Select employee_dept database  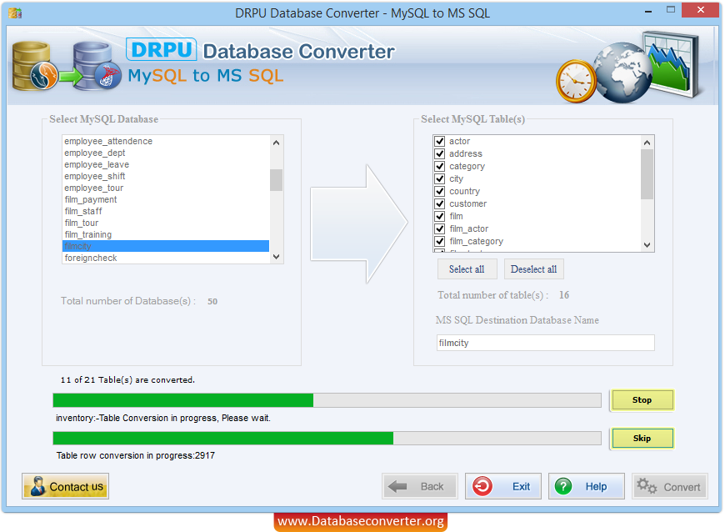point(166,153)
